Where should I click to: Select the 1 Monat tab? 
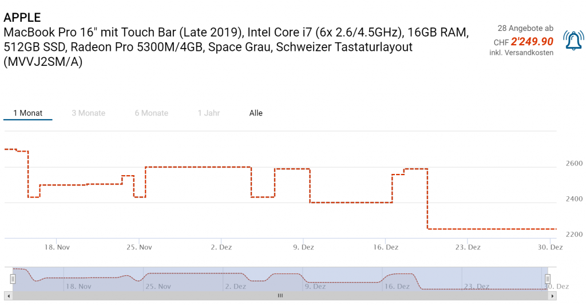point(27,113)
